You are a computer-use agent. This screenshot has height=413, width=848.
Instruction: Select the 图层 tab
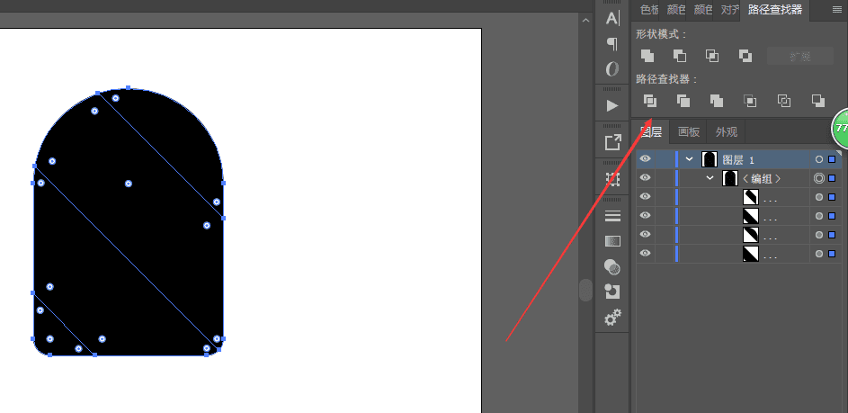click(651, 131)
